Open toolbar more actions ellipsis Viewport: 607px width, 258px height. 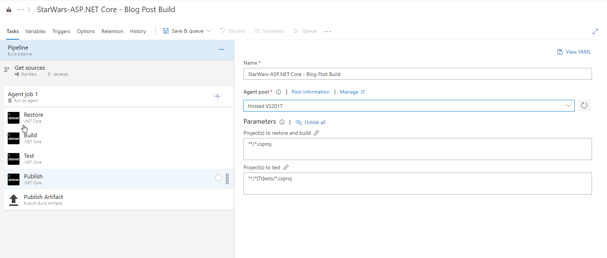(328, 32)
